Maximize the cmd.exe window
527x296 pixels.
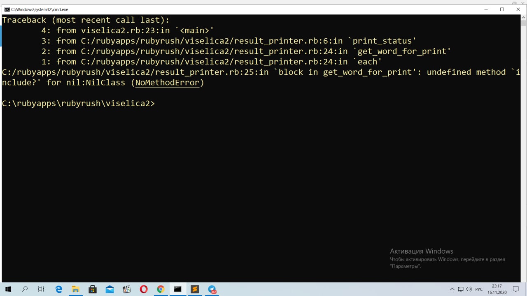click(502, 9)
